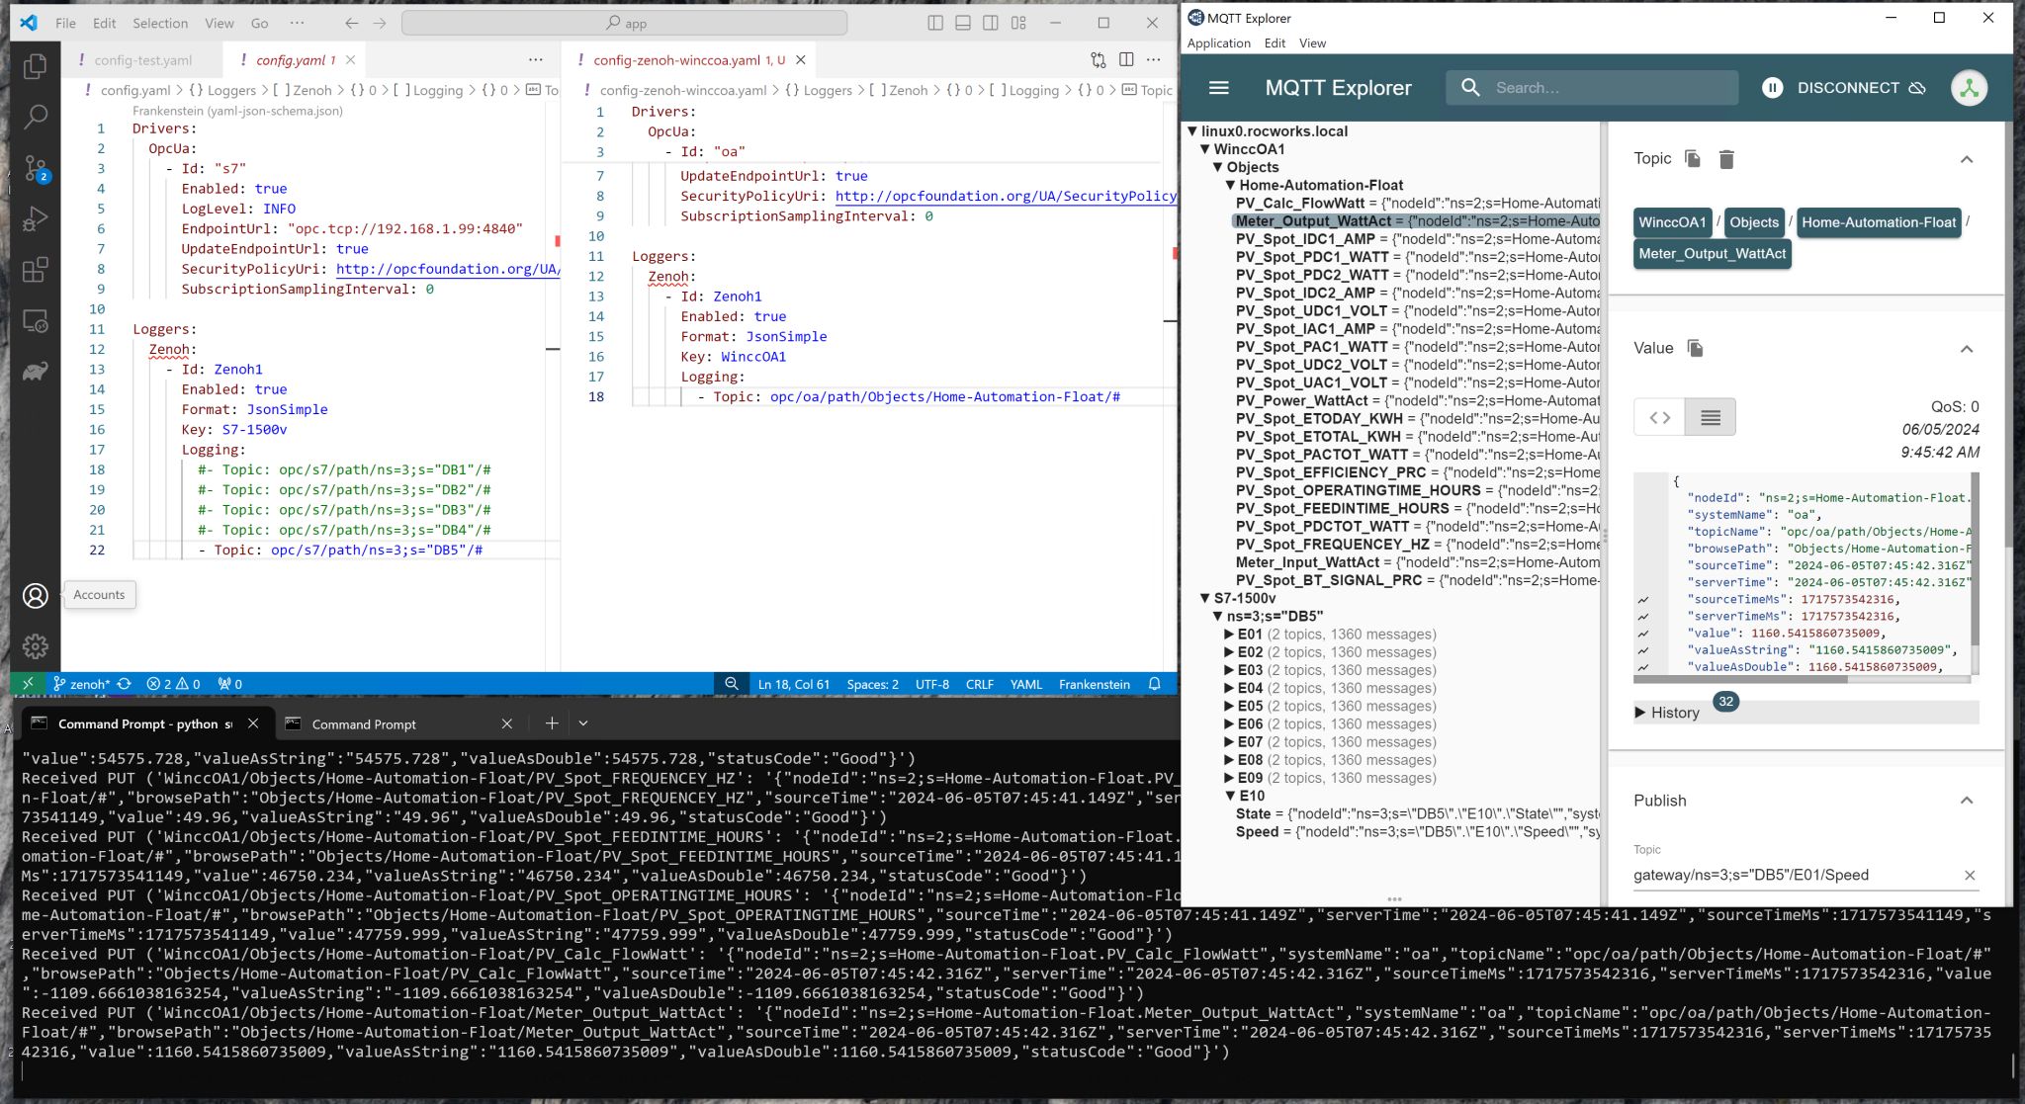Open notifications bell in VS Code status bar

(x=1154, y=684)
